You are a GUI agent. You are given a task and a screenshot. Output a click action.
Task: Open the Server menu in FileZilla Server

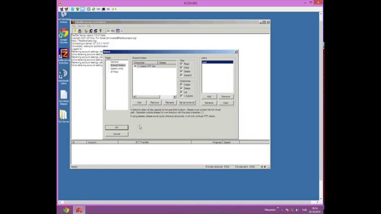click(x=81, y=26)
